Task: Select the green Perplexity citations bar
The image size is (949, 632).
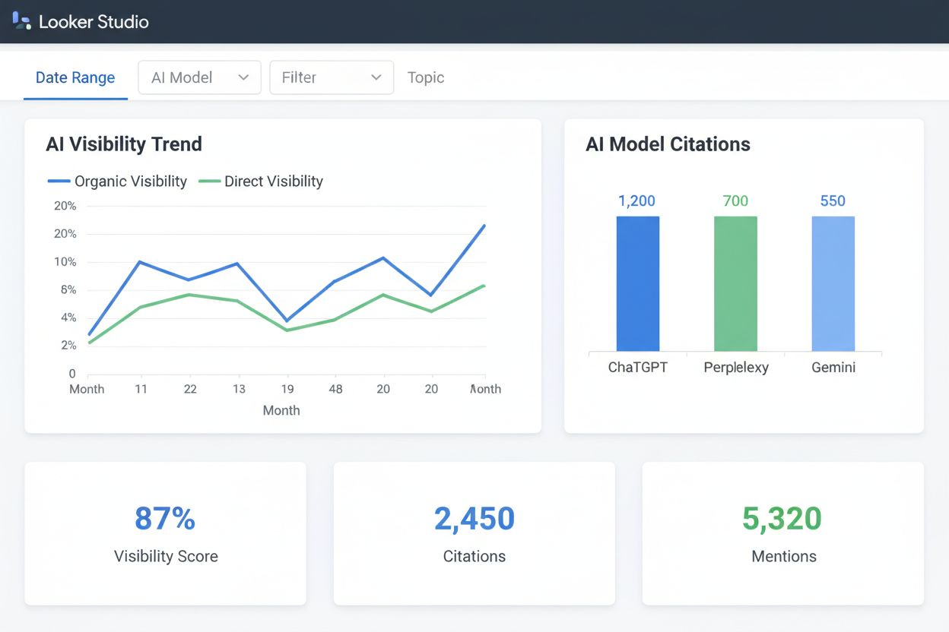Action: (x=735, y=285)
